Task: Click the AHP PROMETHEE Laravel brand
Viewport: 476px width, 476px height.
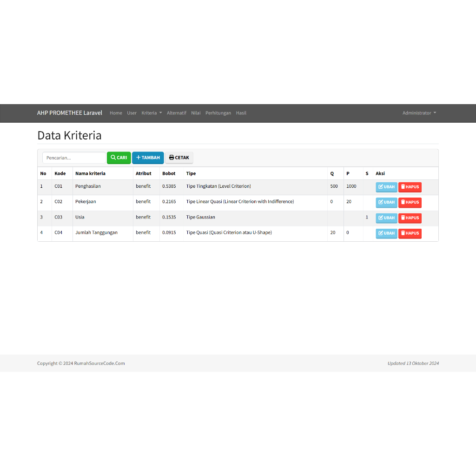Action: pyautogui.click(x=70, y=113)
